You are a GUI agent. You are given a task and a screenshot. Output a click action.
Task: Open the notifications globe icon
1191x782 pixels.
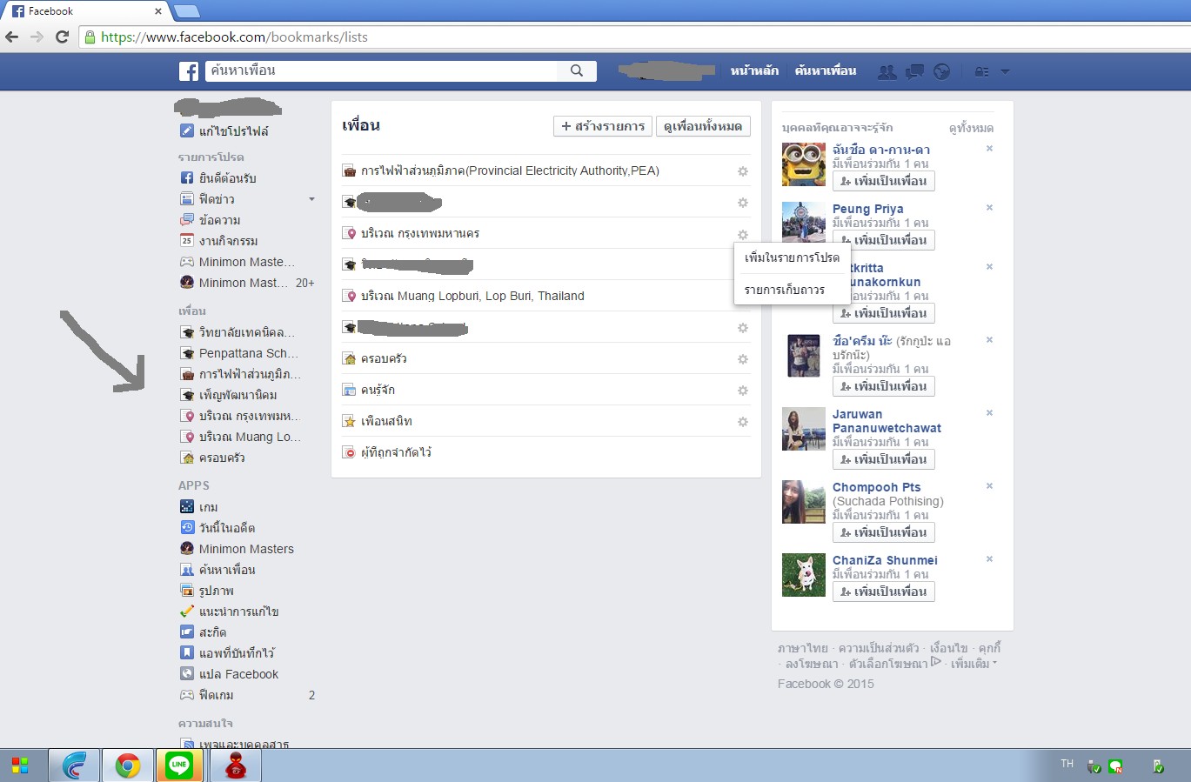tap(942, 72)
